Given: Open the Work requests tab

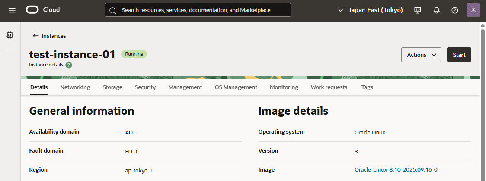Looking at the screenshot, I should (329, 87).
